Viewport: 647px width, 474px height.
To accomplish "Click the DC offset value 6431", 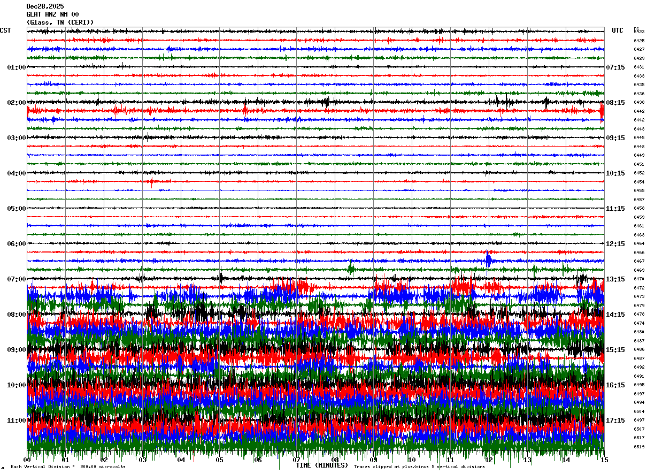I will (639, 67).
